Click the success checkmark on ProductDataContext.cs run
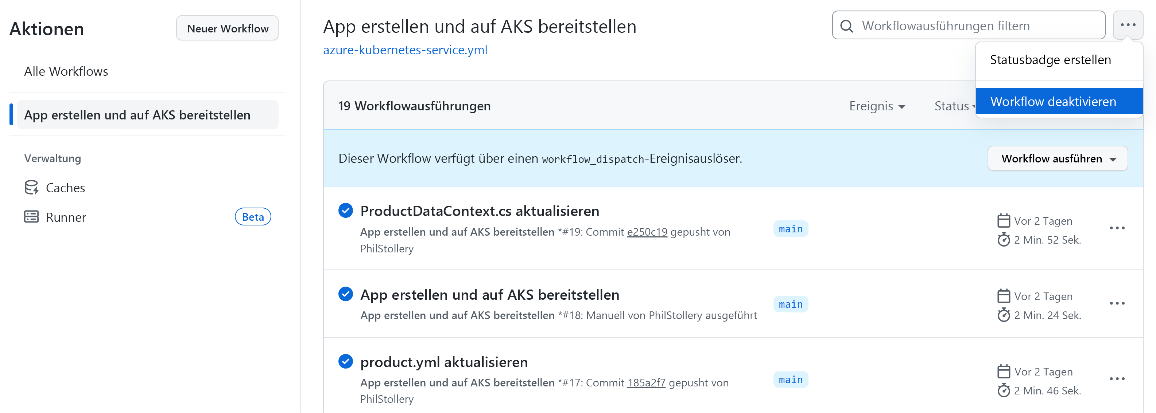This screenshot has height=413, width=1156. [x=346, y=210]
